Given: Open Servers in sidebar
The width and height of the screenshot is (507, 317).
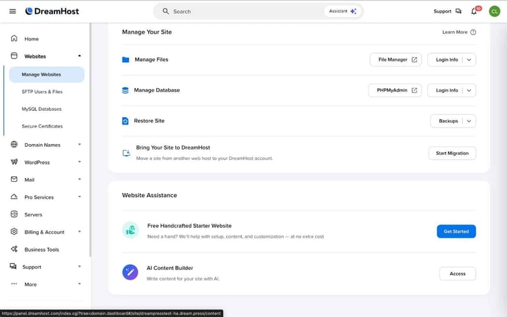Looking at the screenshot, I should [x=33, y=214].
